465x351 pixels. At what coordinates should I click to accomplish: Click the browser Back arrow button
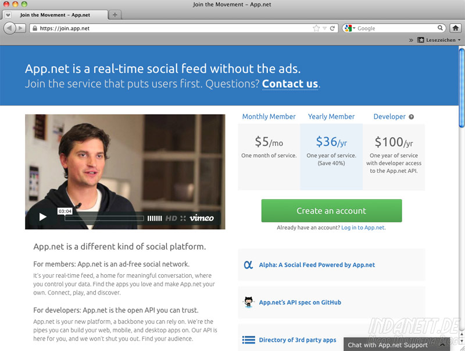point(9,28)
